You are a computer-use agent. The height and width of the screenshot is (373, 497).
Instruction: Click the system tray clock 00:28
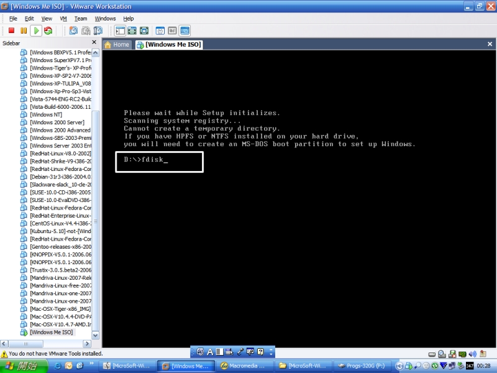483,366
